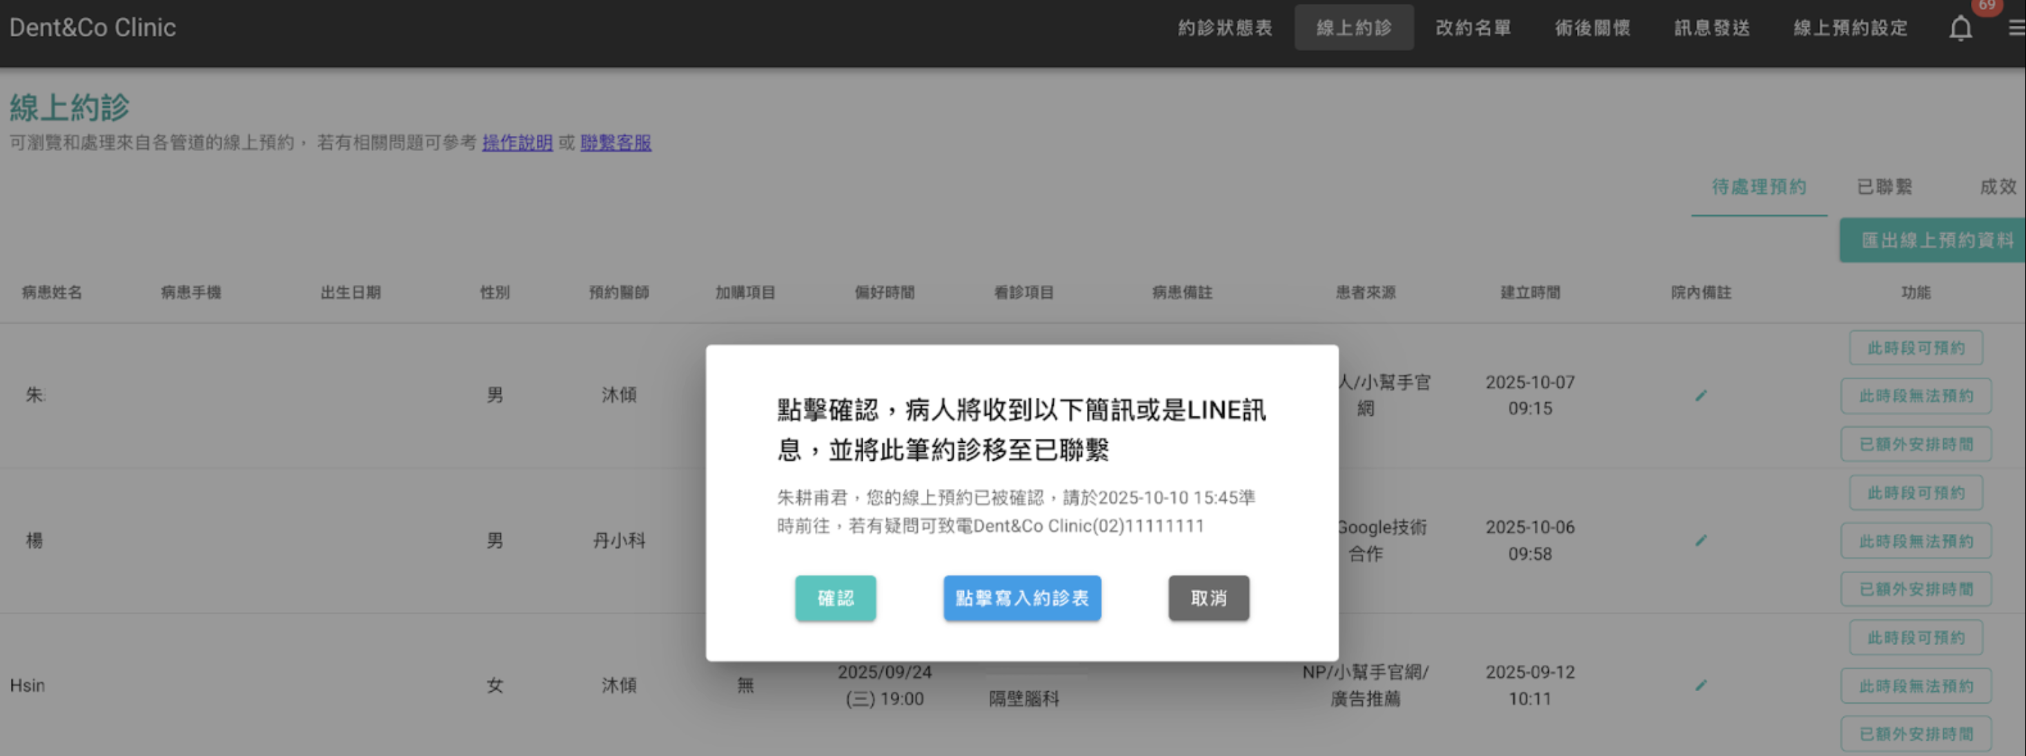The image size is (2026, 756).
Task: Switch to the 成效 tab
Action: pyautogui.click(x=1998, y=187)
